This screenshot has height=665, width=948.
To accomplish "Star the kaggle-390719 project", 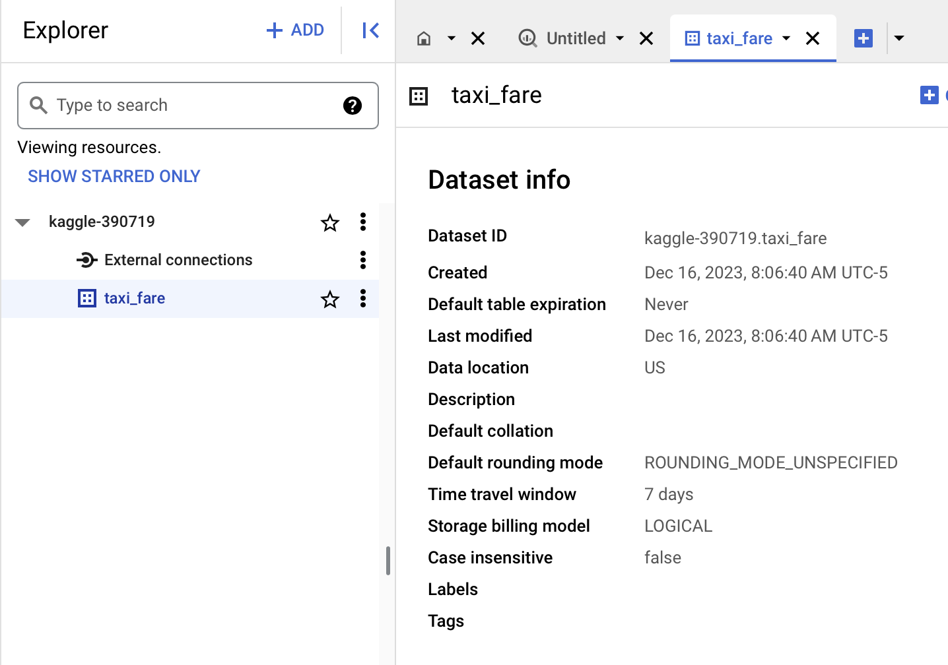I will 330,223.
